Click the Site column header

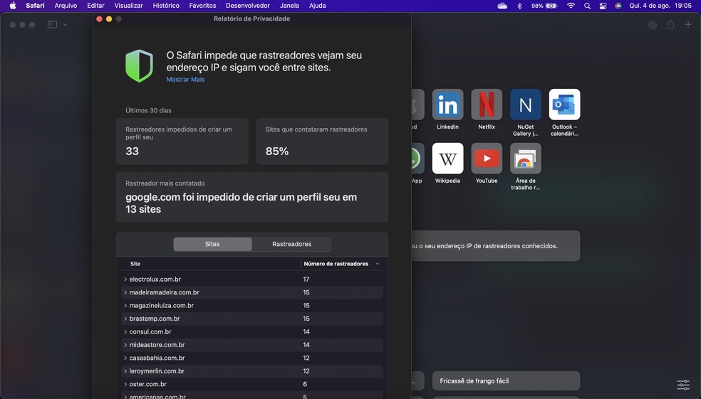click(x=135, y=264)
